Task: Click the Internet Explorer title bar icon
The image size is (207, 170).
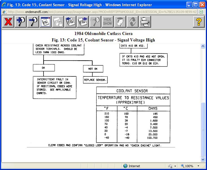Action: tap(4, 5)
